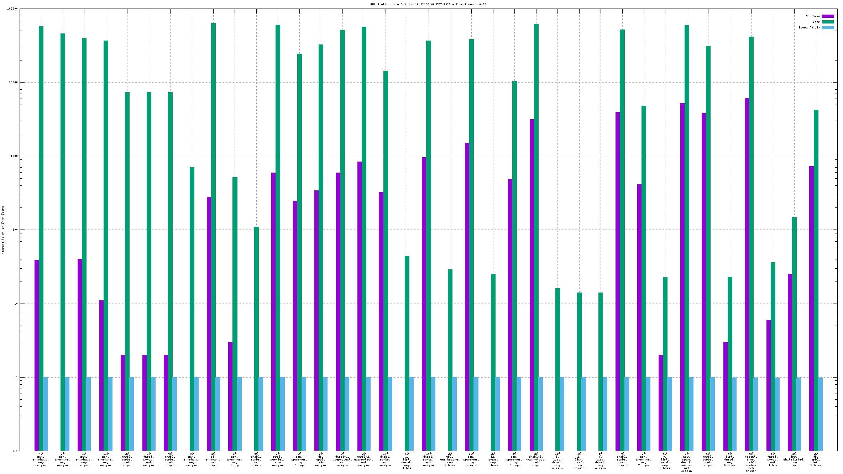Click the psbl.surriel.com origin x-axis label
This screenshot has height=474, width=843.
pyautogui.click(x=278, y=459)
